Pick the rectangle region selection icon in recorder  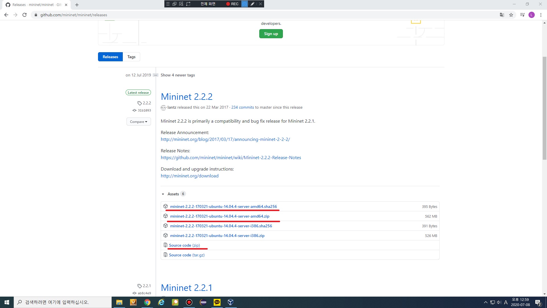[x=188, y=4]
